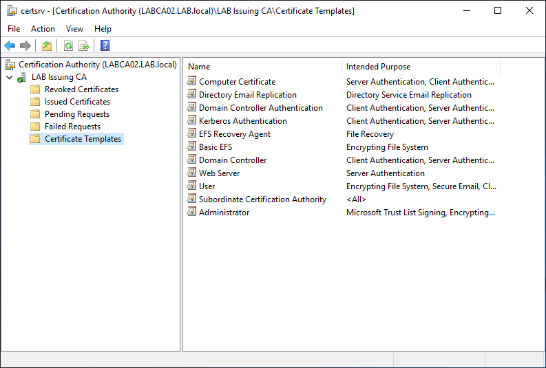Sort by the Name column header
Screen dimensions: 546x368
[263, 67]
